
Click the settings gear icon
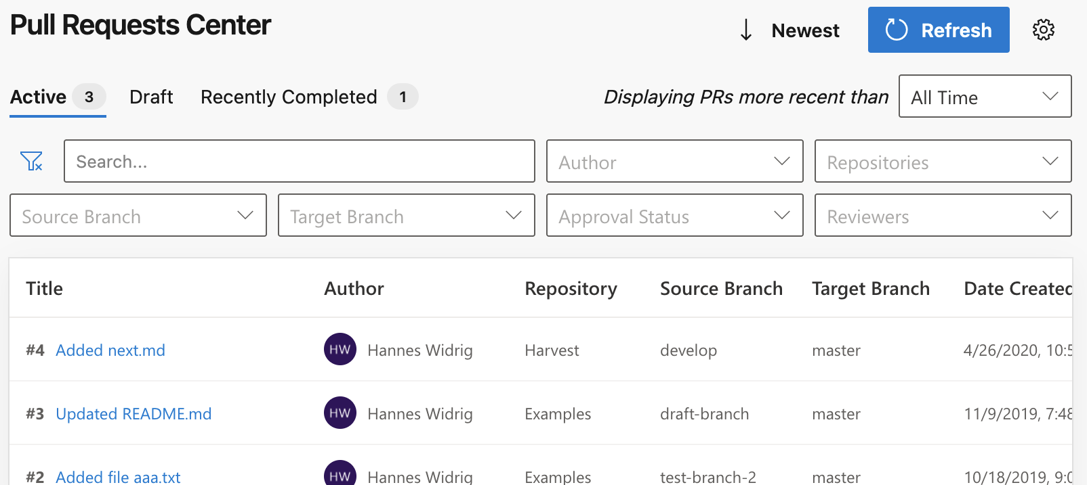click(x=1043, y=30)
